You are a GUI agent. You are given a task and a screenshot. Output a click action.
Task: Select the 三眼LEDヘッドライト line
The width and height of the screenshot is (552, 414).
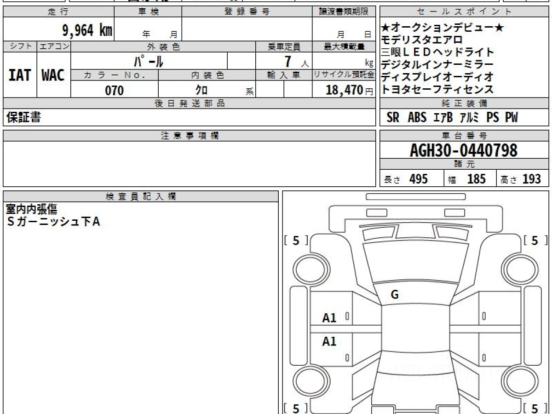[x=437, y=52]
